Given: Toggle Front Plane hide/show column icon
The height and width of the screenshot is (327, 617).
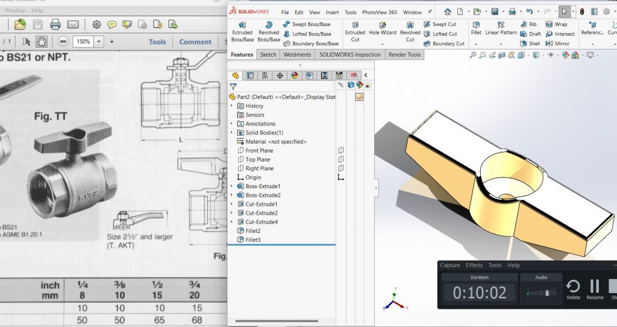Looking at the screenshot, I should click(x=341, y=150).
